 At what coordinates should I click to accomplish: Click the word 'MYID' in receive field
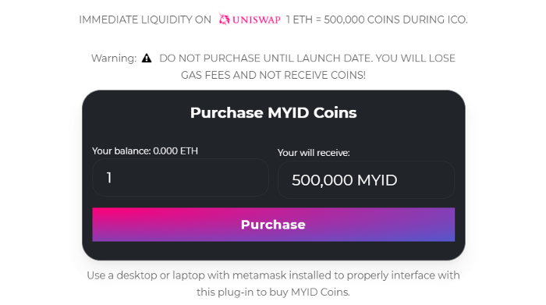coord(377,180)
